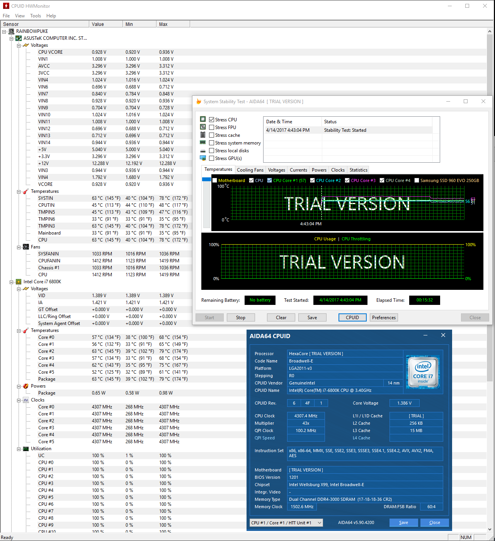Click the CPUID button in Stability Test

352,318
